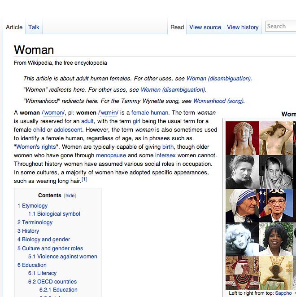Click the birth link
296x297 pixels.
point(168,146)
